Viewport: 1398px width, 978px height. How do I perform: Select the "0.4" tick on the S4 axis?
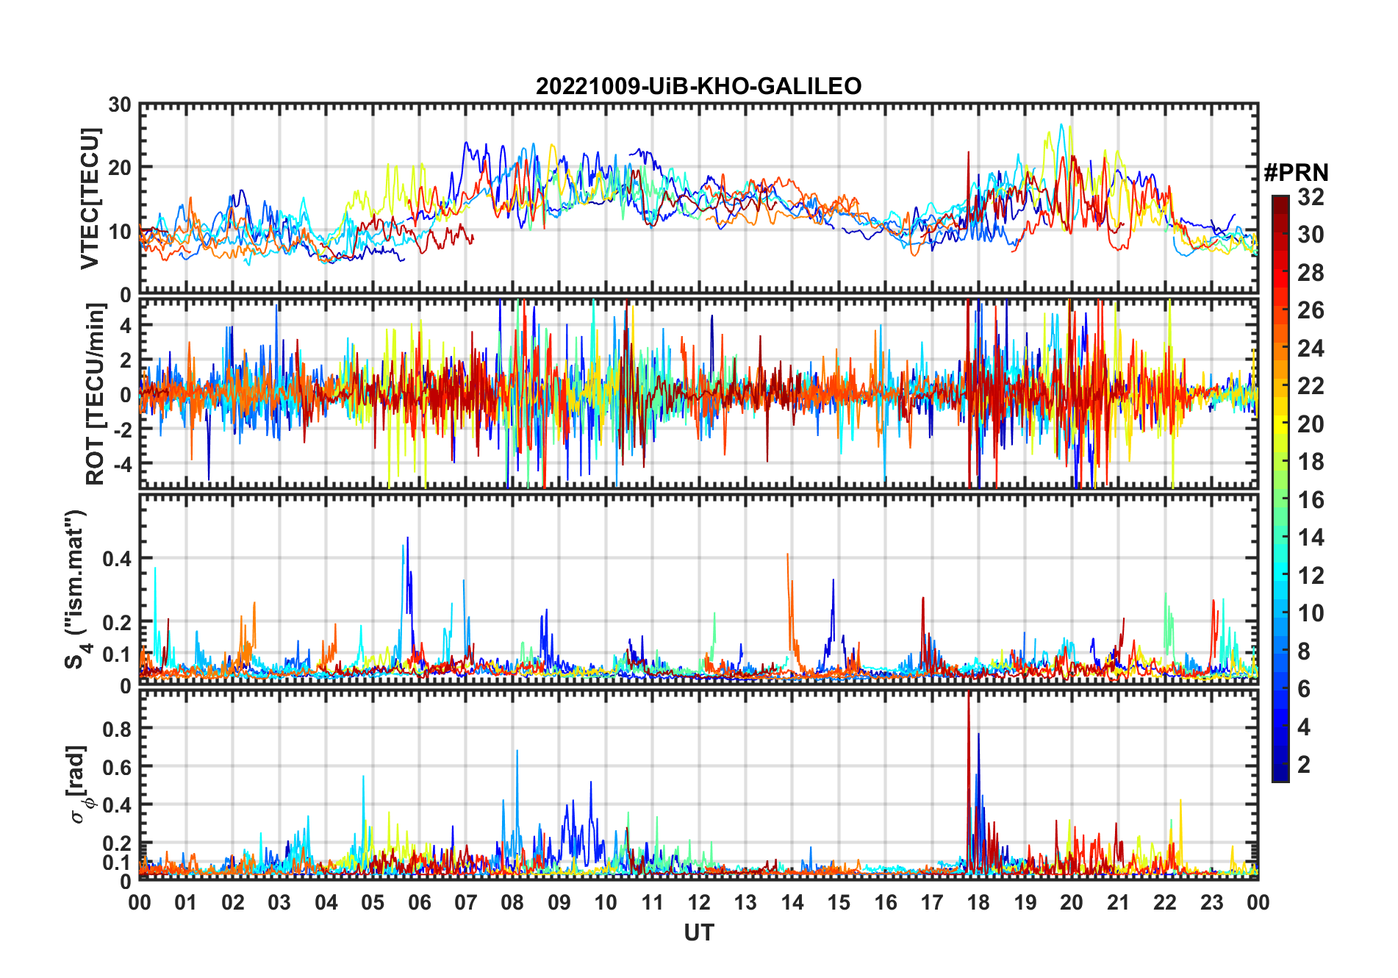pyautogui.click(x=118, y=559)
